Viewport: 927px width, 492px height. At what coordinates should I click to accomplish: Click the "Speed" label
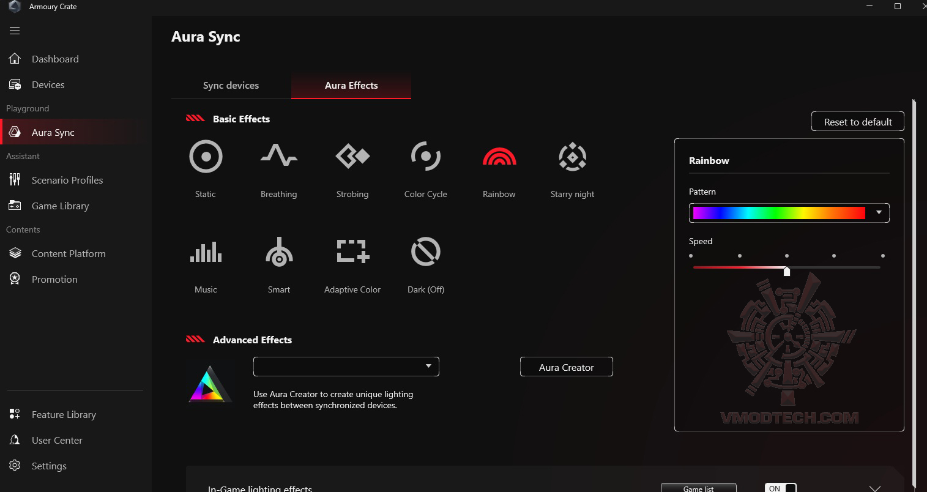click(x=701, y=241)
